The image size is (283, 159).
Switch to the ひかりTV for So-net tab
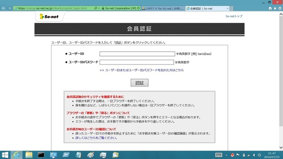coord(163,8)
